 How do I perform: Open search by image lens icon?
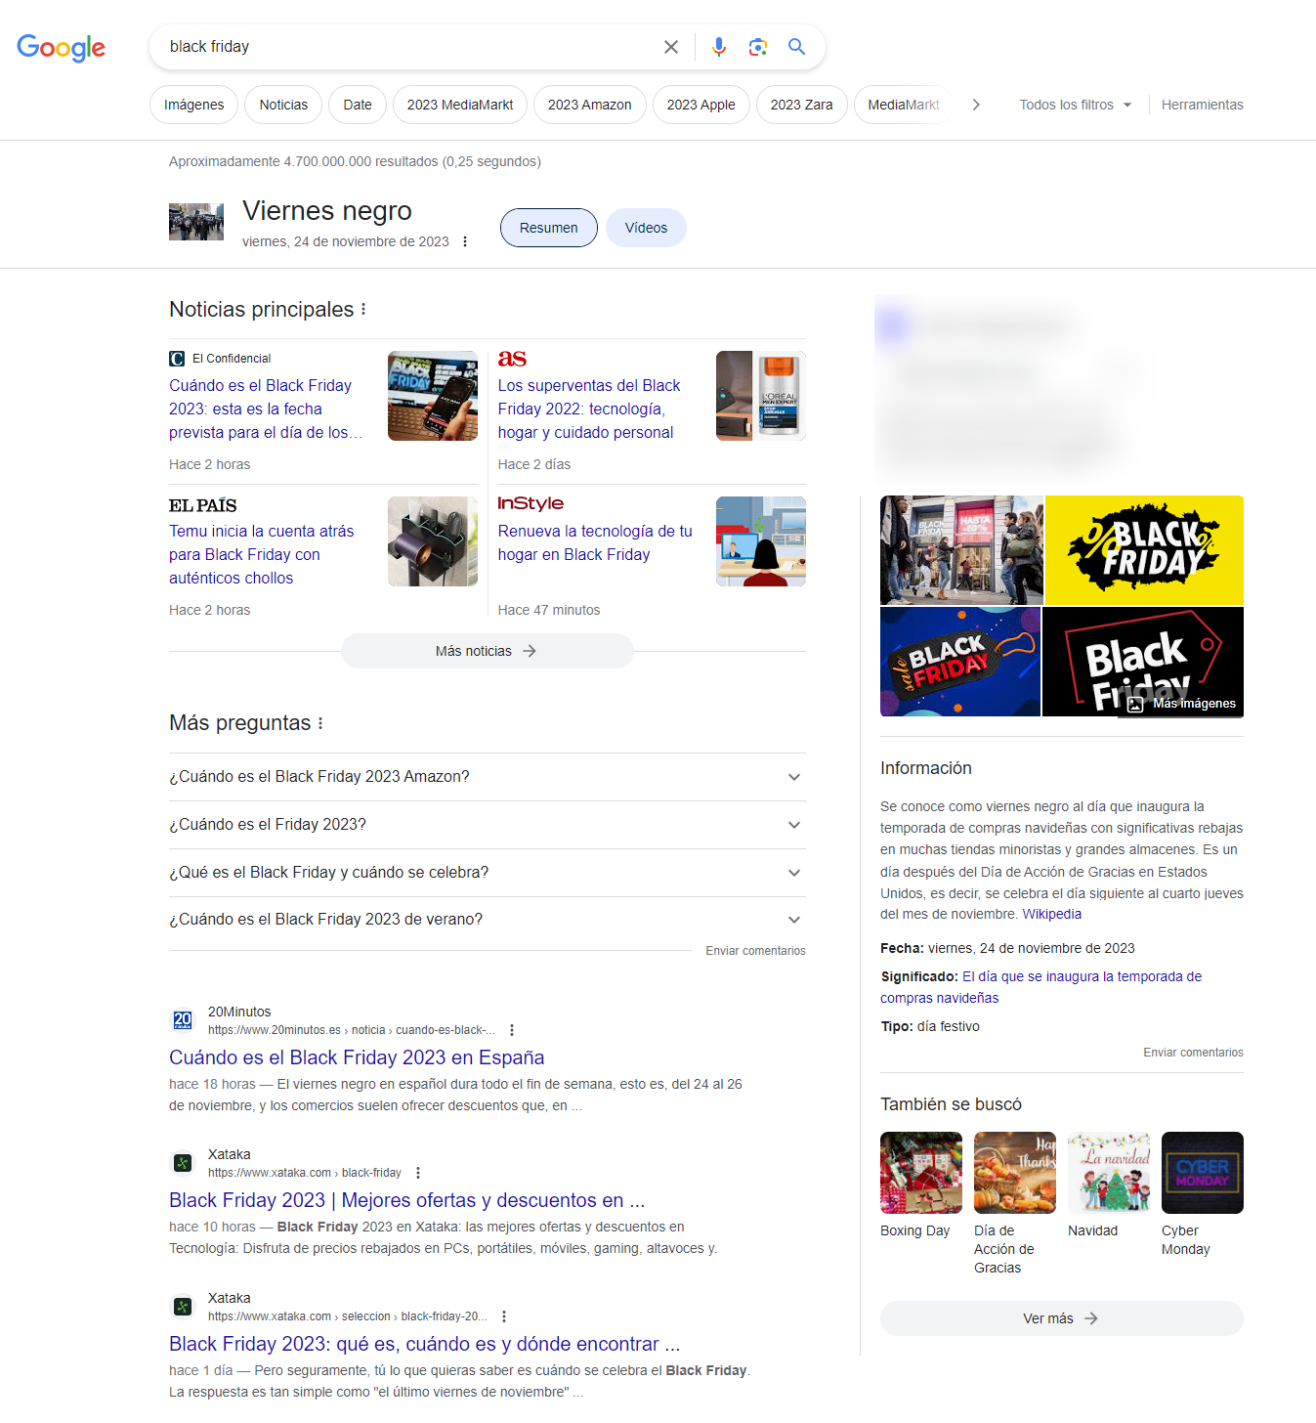pyautogui.click(x=758, y=47)
